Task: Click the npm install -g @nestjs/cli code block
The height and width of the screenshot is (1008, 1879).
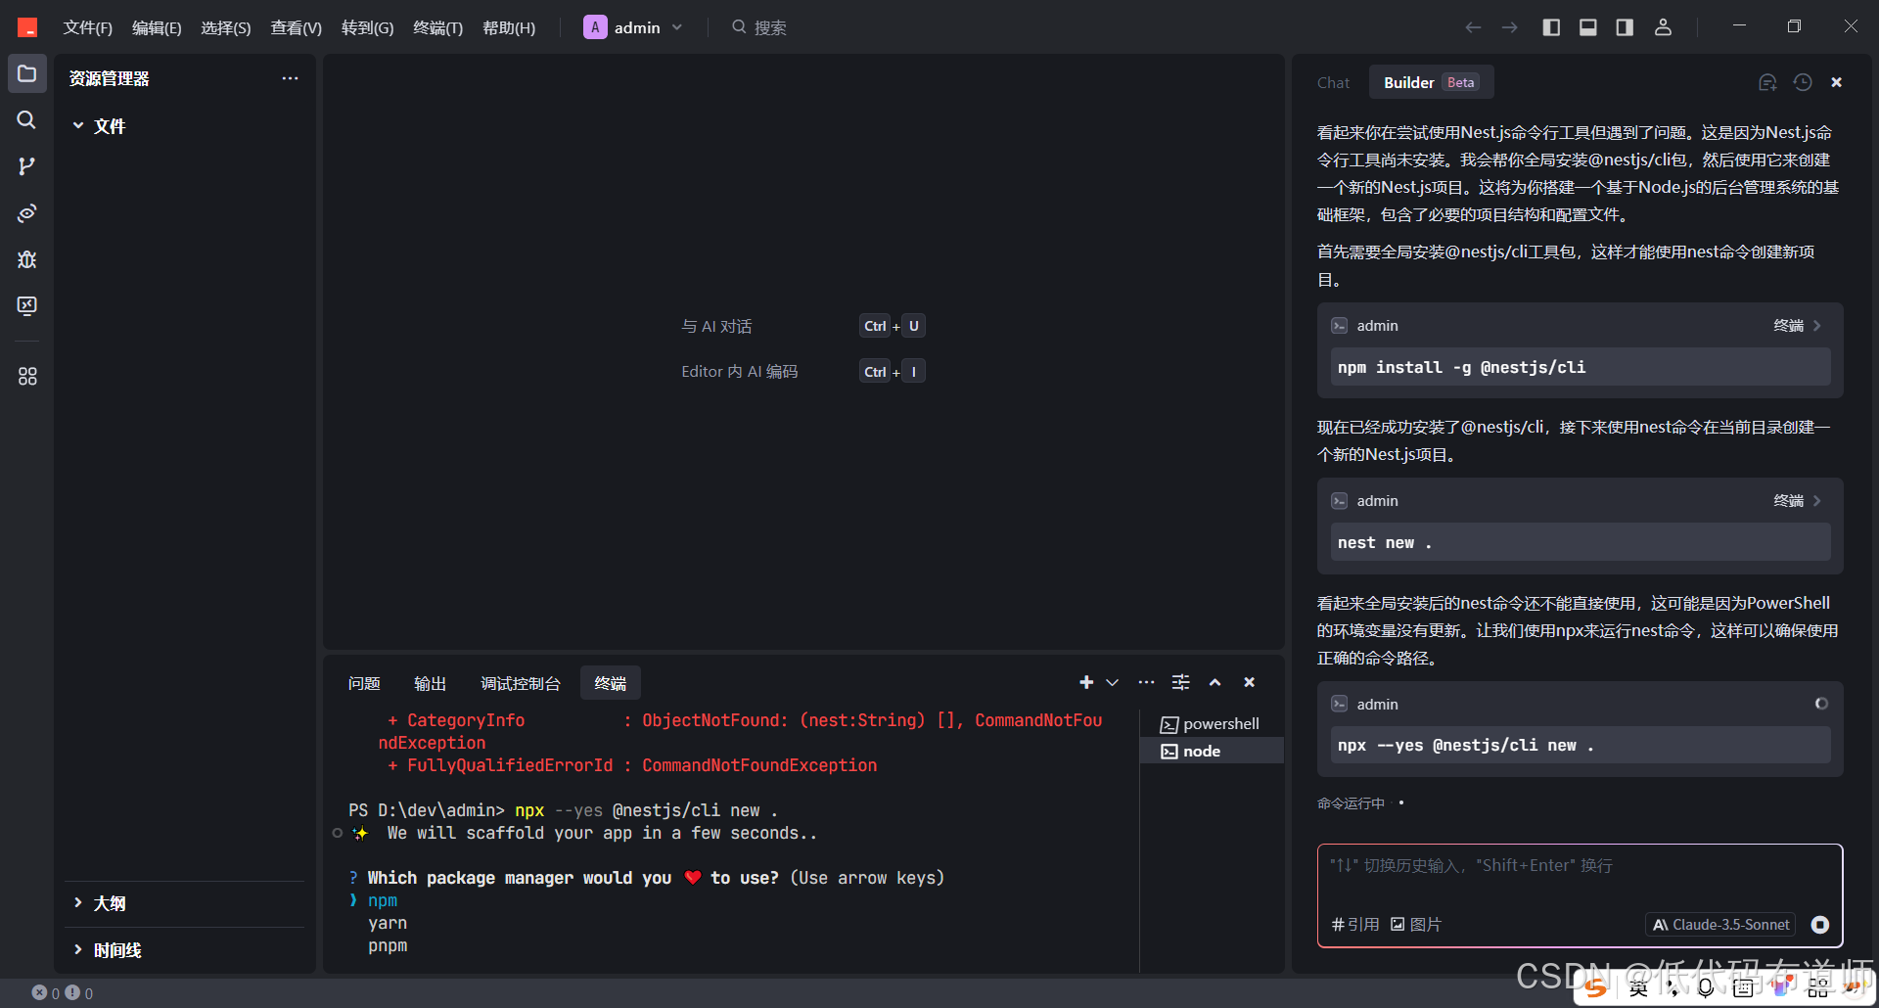Action: click(x=1580, y=367)
